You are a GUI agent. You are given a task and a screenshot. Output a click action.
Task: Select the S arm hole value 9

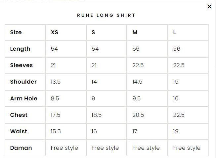(x=93, y=98)
